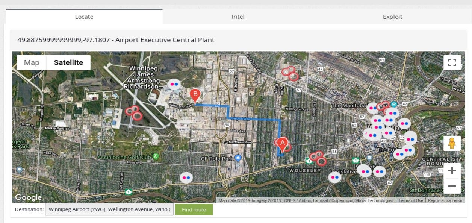
Task: Open Report a map error link
Action: (445, 200)
